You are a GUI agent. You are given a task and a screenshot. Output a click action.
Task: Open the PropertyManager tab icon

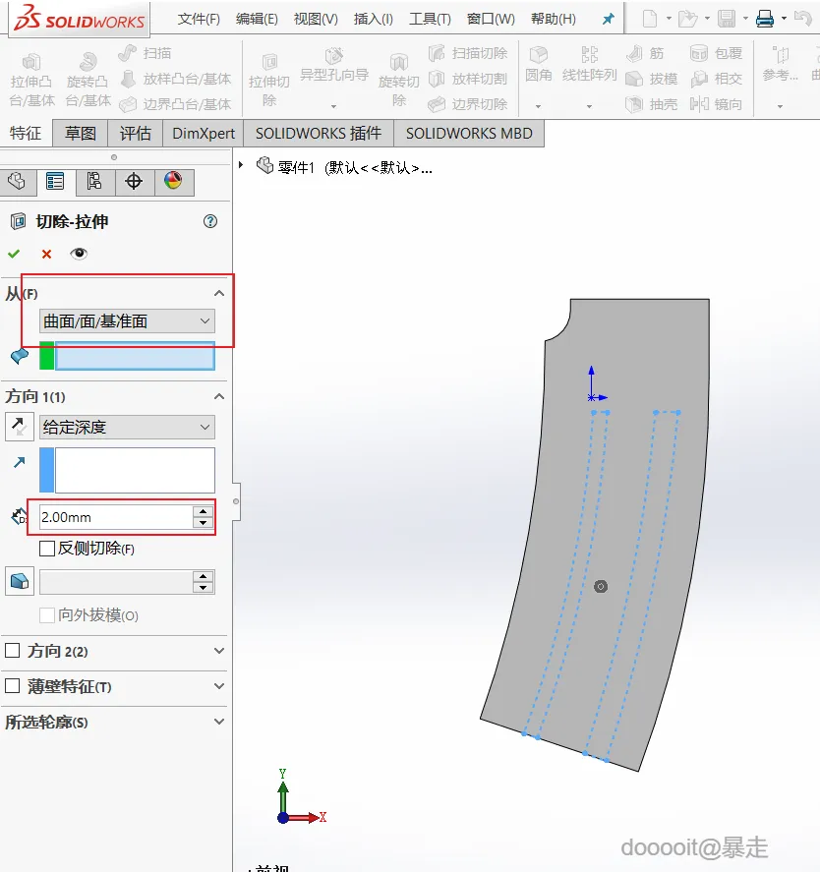point(55,182)
